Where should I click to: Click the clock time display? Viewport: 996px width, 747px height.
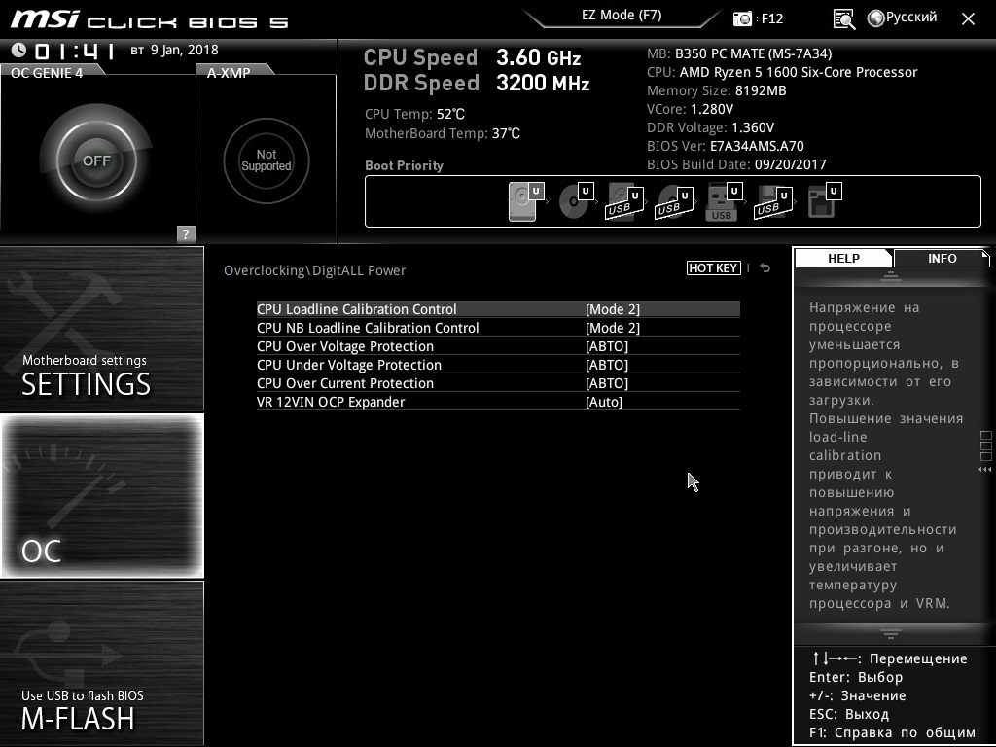pyautogui.click(x=75, y=51)
